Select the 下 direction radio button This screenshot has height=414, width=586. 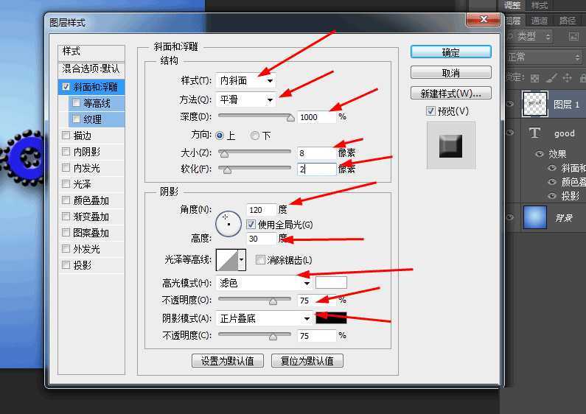pos(255,136)
